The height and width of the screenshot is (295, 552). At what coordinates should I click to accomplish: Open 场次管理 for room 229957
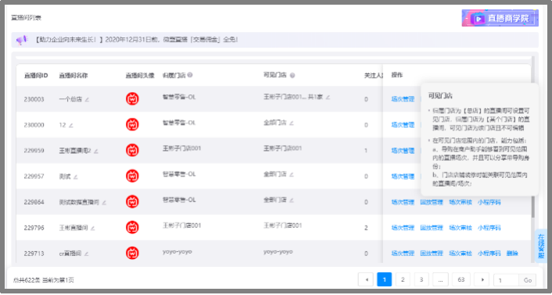click(403, 176)
